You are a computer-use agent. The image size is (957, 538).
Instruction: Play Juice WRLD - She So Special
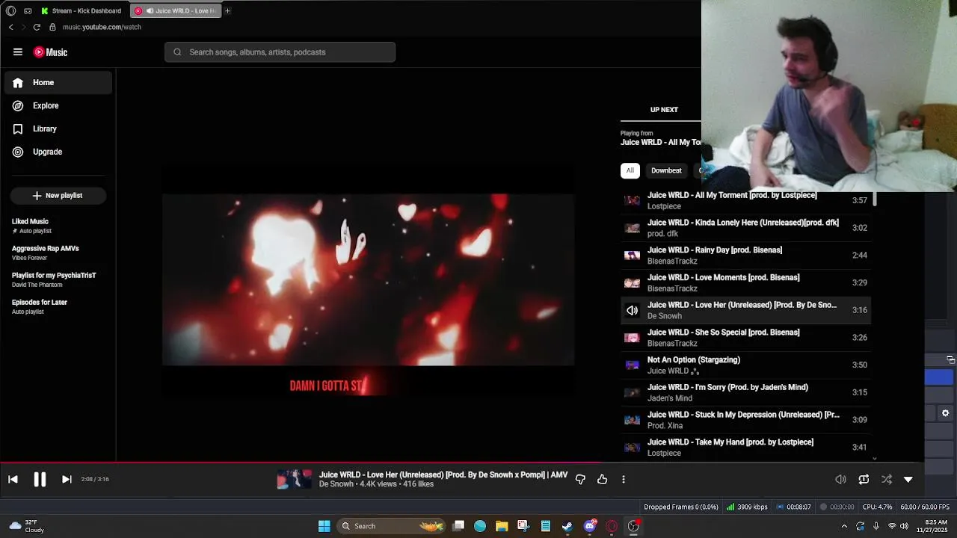point(745,338)
